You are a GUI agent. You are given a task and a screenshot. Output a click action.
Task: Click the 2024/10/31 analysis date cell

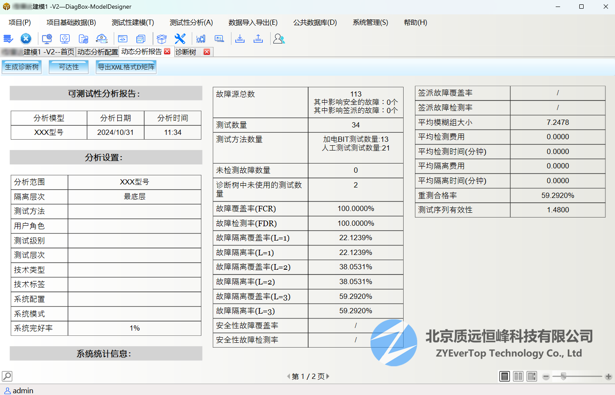tap(116, 132)
